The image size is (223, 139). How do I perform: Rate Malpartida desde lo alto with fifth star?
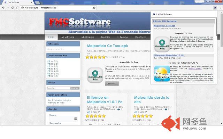pyautogui.click(x=151, y=116)
